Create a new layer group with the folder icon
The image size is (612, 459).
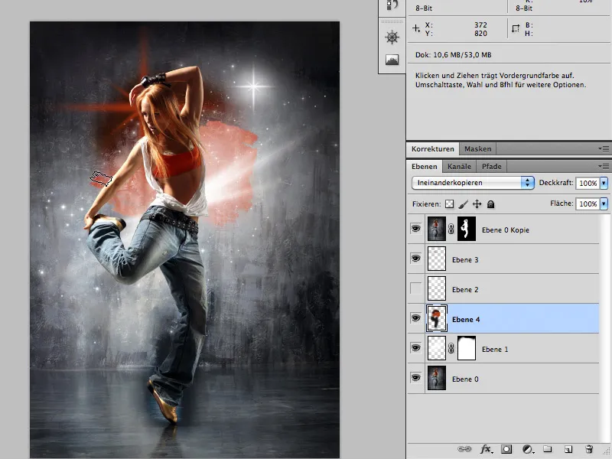point(548,449)
